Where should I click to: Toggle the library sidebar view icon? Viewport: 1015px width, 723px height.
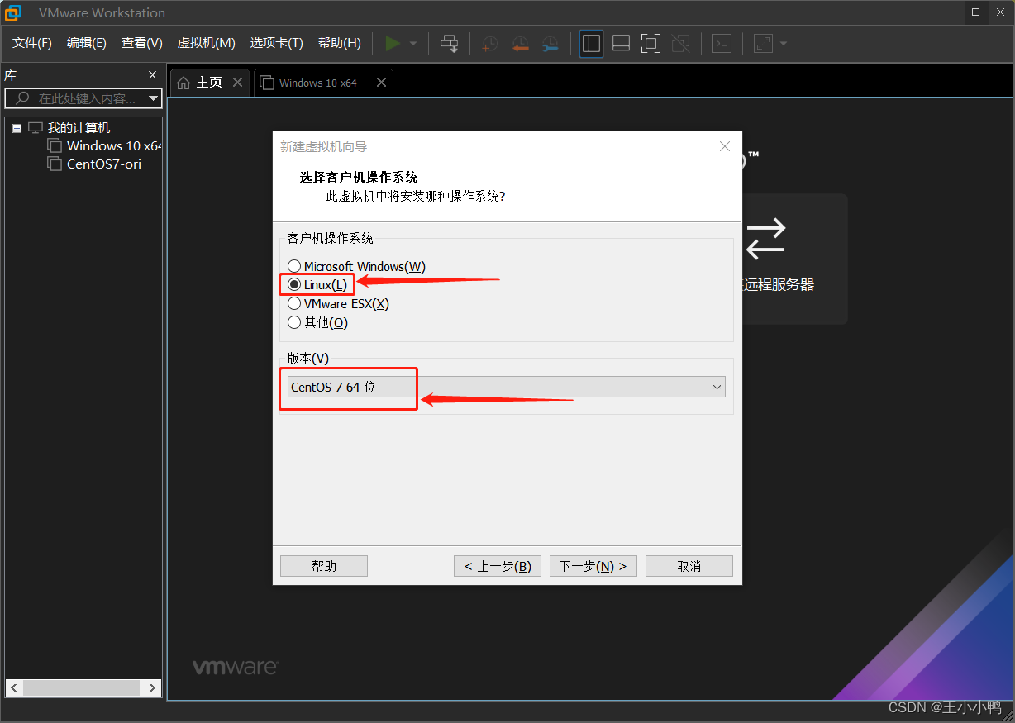tap(591, 43)
